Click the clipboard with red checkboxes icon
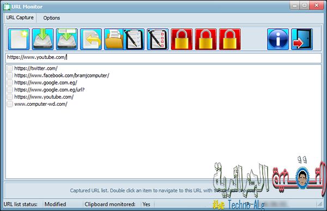The image size is (327, 211). point(158,39)
